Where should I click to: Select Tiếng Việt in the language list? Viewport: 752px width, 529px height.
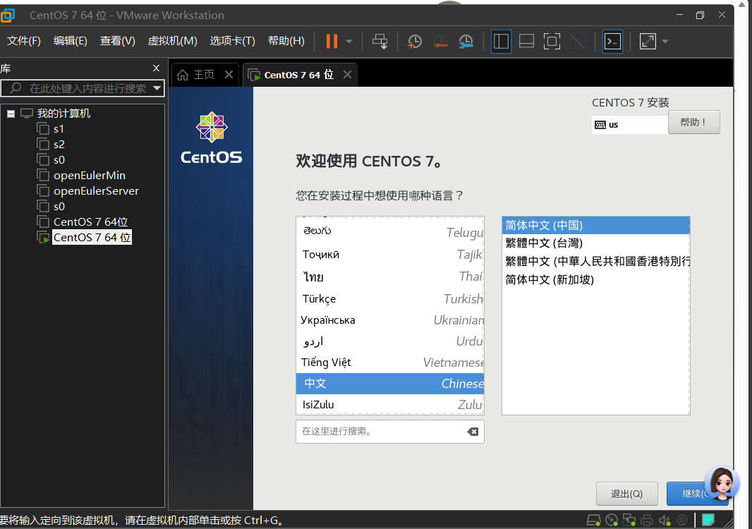390,362
